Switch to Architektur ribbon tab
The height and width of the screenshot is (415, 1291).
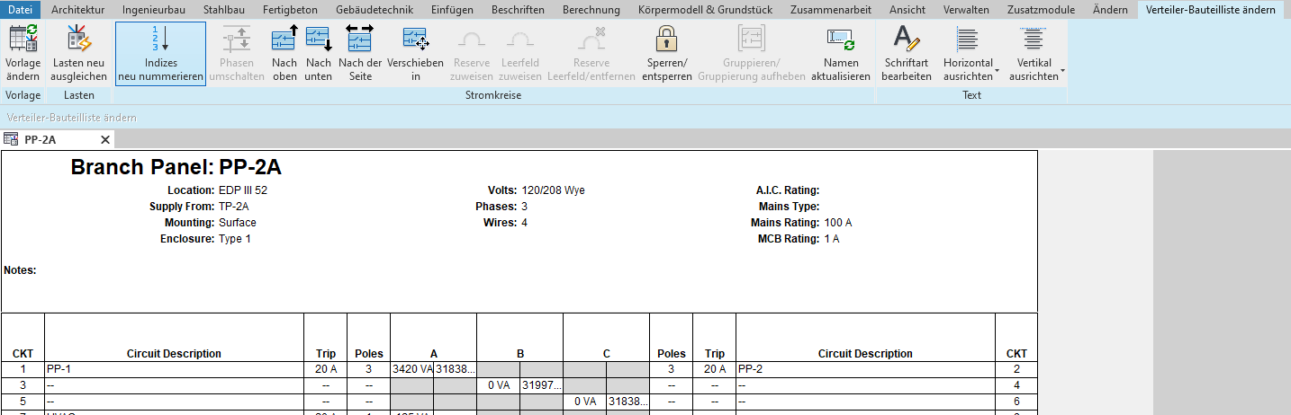pyautogui.click(x=77, y=10)
